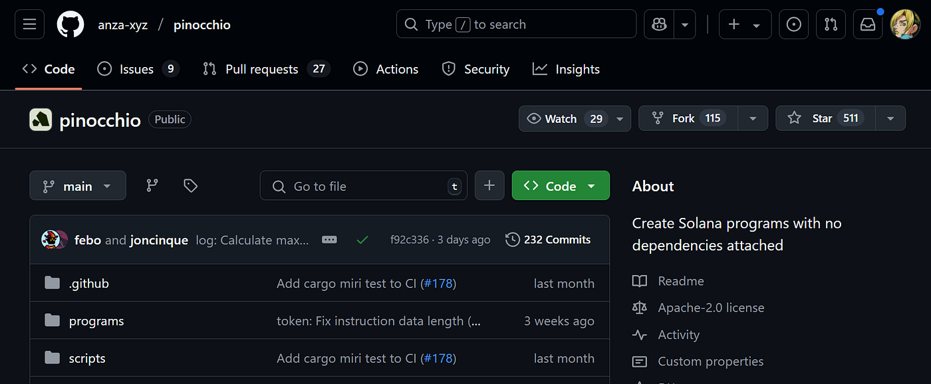The image size is (931, 384).
Task: Open the .github folder
Action: point(88,283)
